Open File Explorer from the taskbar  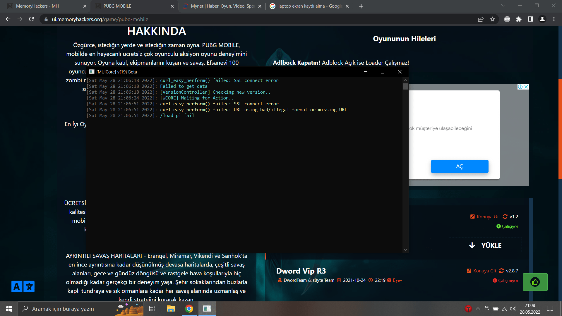click(x=171, y=309)
